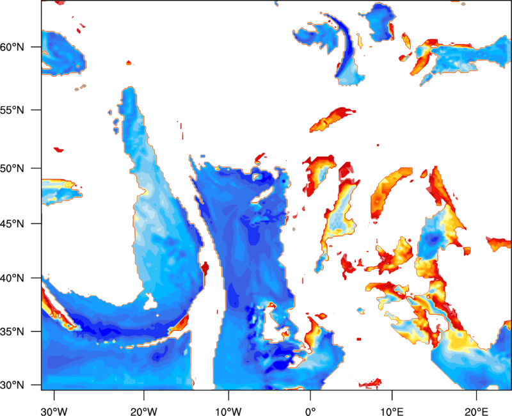Click the 60°N latitude label
512x416 pixels.
pos(12,47)
